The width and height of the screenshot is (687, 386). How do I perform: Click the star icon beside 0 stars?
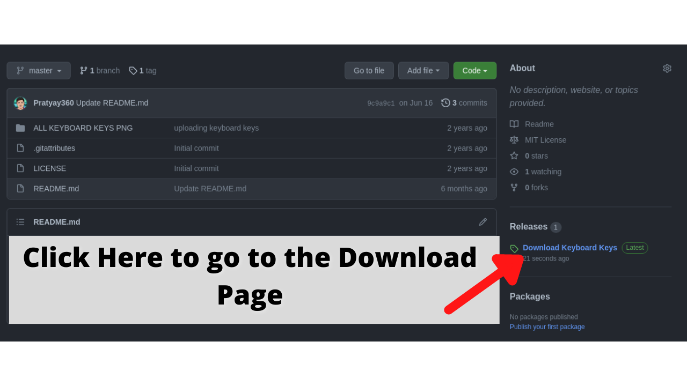point(514,156)
